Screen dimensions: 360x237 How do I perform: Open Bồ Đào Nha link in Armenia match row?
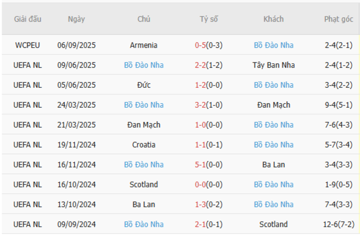tap(274, 45)
